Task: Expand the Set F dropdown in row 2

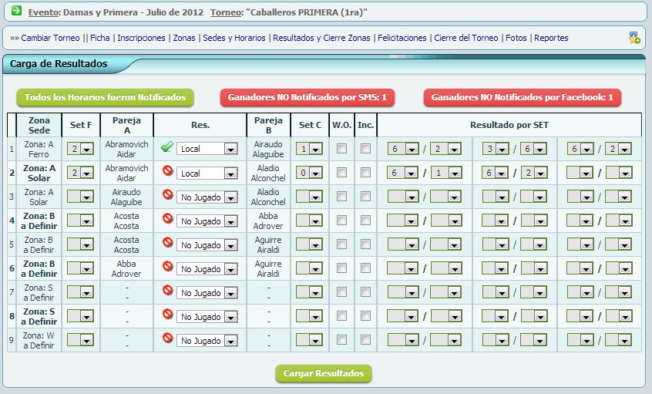Action: [x=80, y=173]
